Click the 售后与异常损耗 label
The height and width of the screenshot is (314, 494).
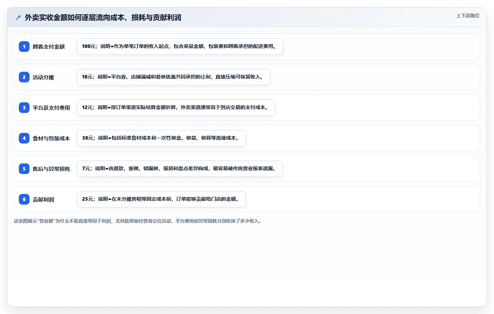[x=51, y=169]
